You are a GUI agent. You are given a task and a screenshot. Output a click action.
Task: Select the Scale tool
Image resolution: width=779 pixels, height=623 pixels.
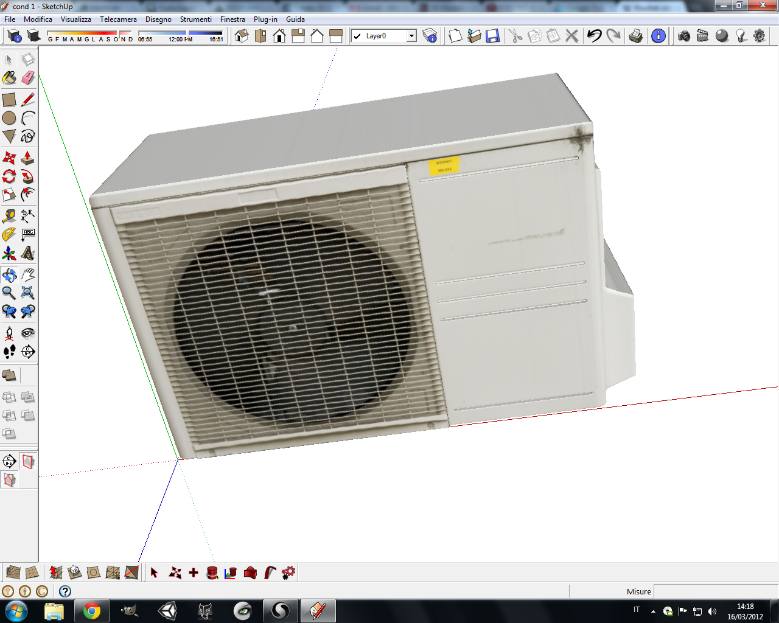click(x=9, y=195)
